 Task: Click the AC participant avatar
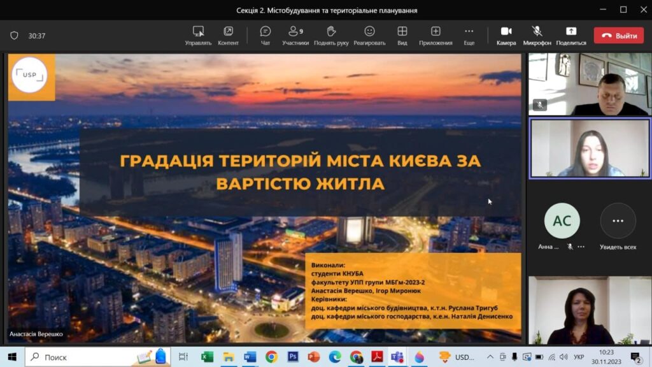[562, 221]
